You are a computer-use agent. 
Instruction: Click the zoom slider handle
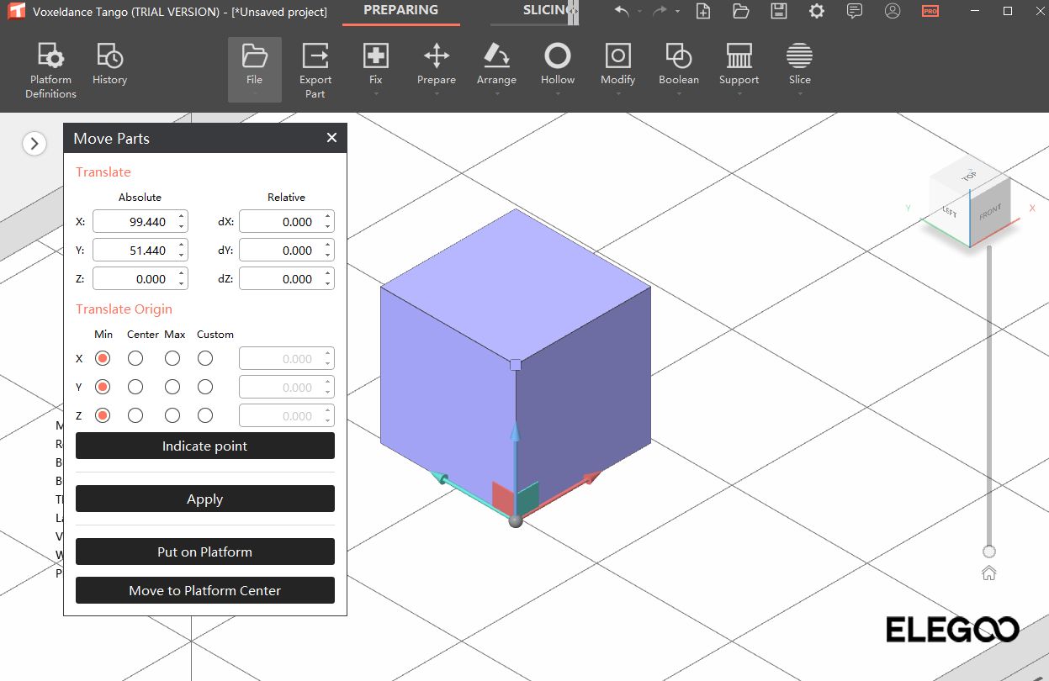coord(989,552)
